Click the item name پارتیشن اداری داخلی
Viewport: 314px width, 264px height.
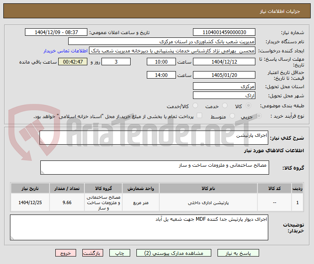[208, 203]
